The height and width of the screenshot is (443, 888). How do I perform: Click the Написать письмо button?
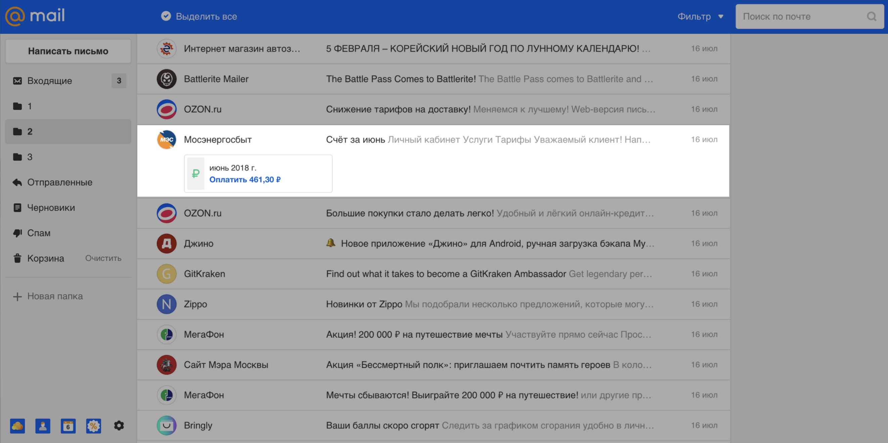(x=68, y=51)
